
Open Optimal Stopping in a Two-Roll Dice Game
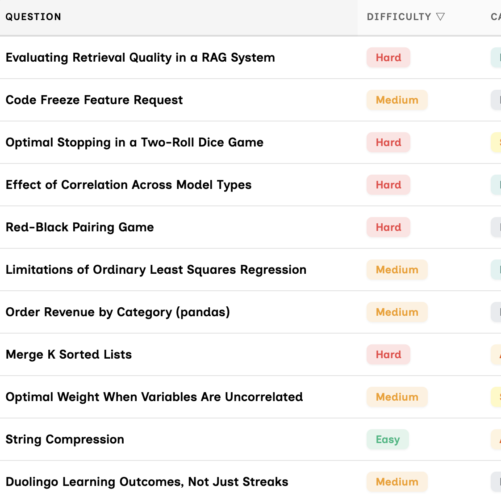134,142
